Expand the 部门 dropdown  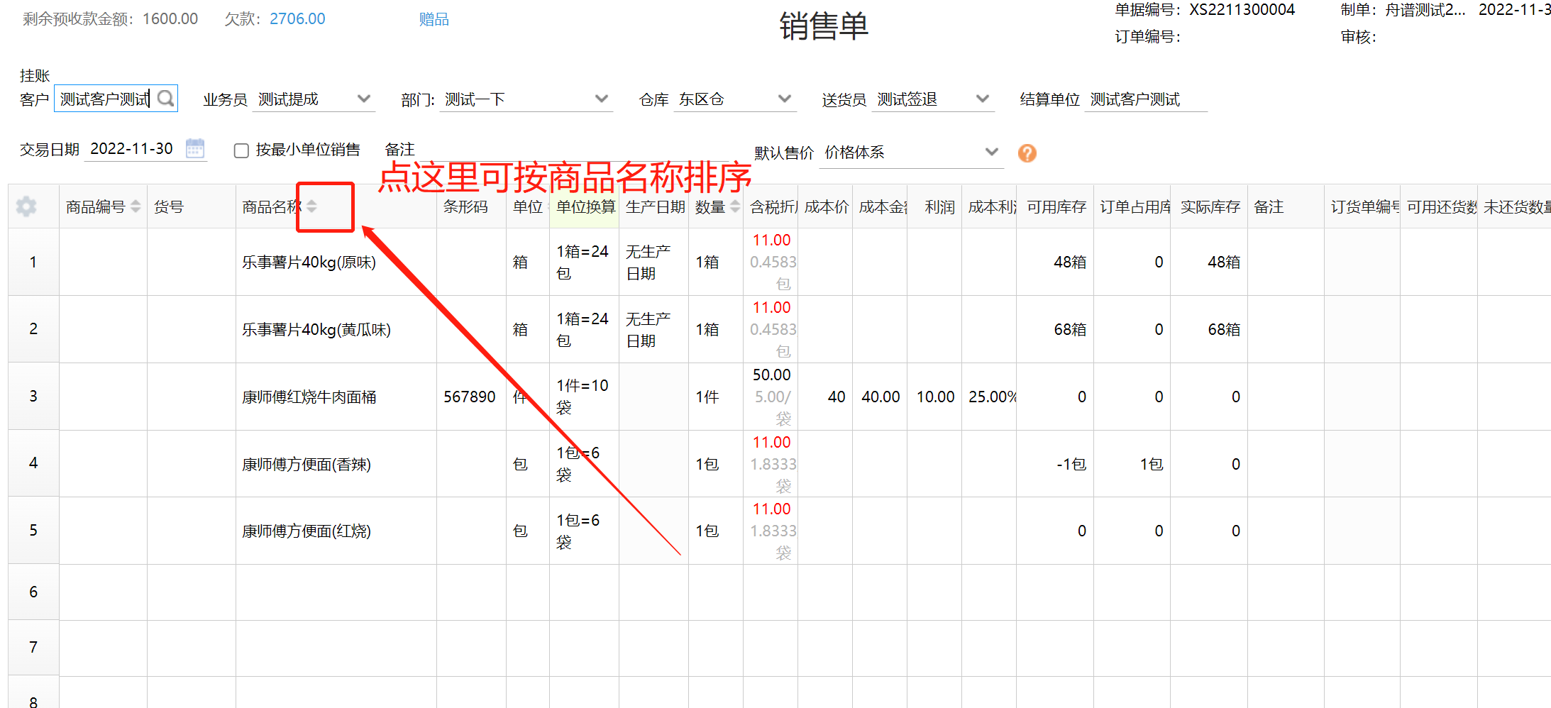[x=602, y=99]
